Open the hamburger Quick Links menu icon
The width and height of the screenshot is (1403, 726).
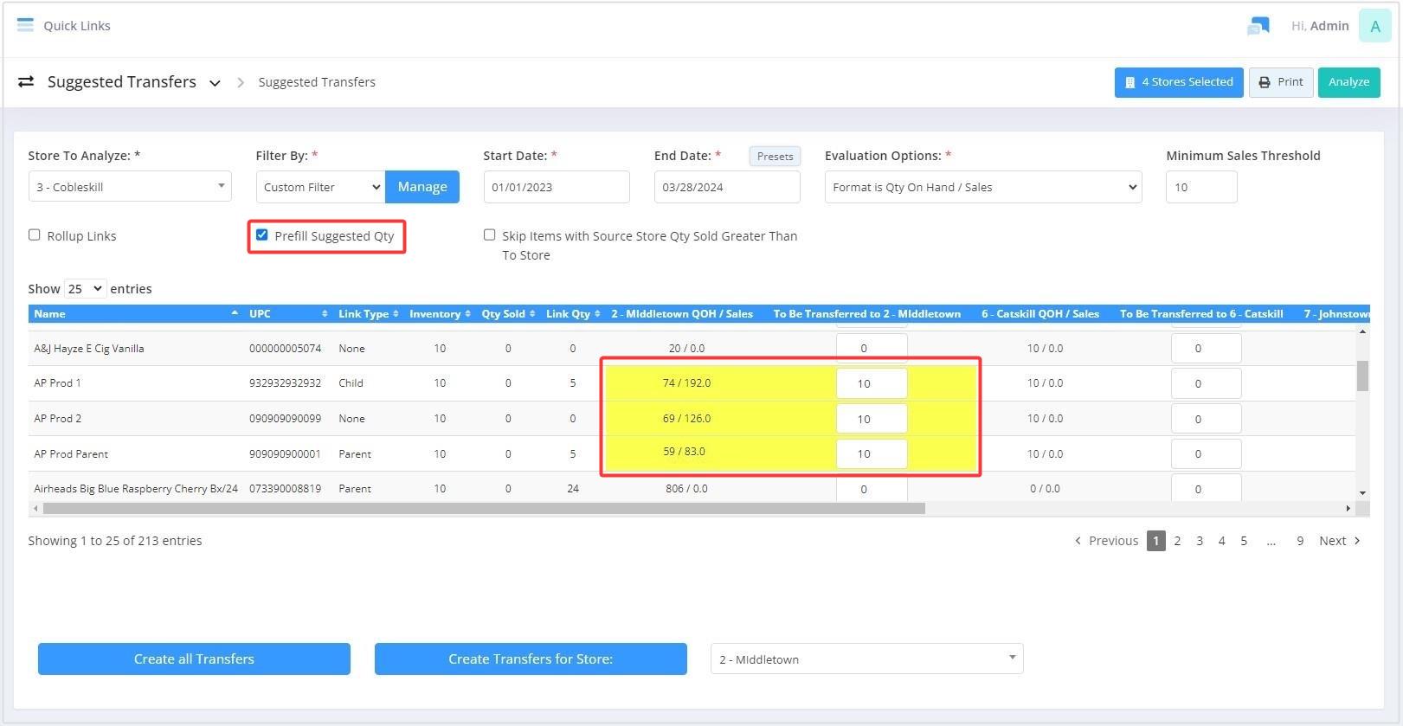25,25
